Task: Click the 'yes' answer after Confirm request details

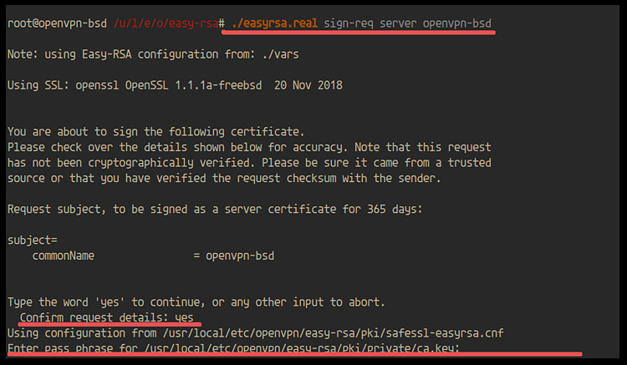Action: [185, 317]
